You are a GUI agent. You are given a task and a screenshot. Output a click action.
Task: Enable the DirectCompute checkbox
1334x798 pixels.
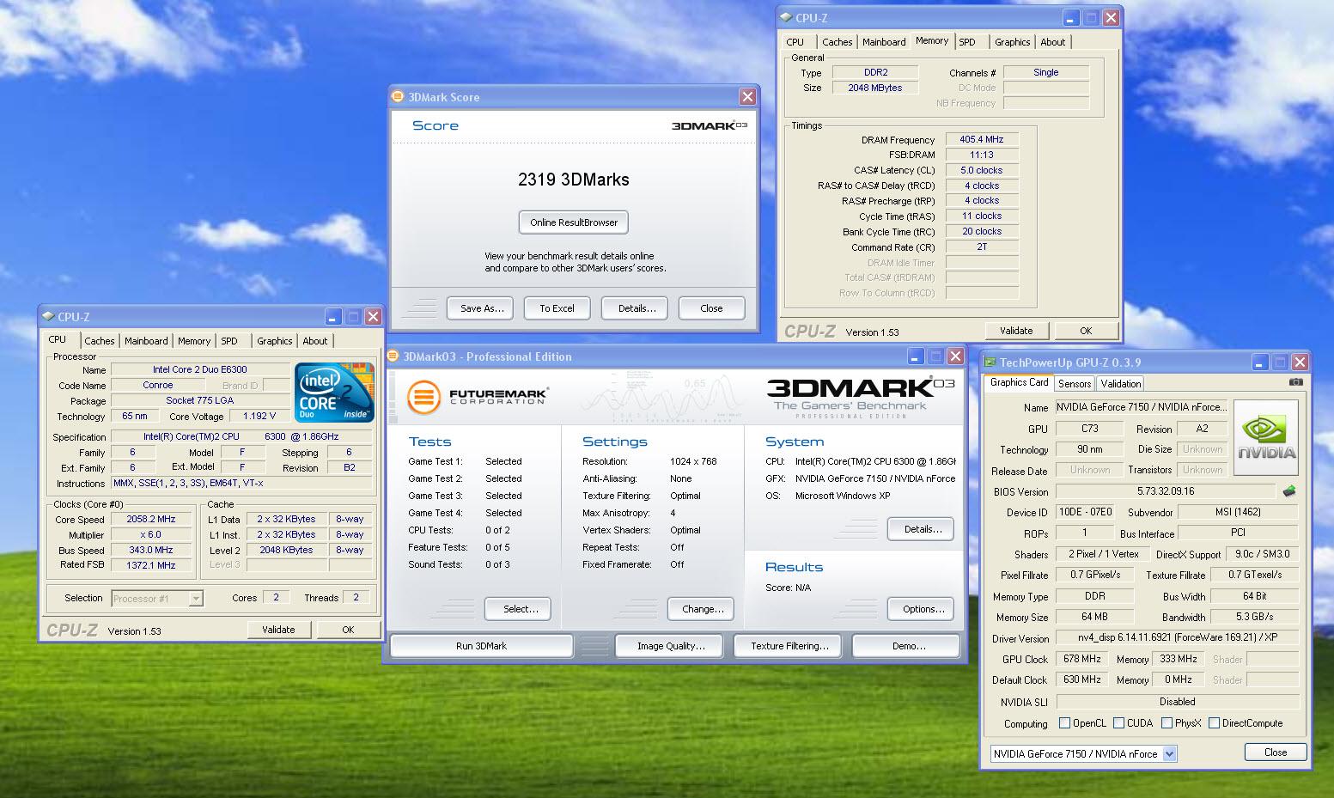1214,723
